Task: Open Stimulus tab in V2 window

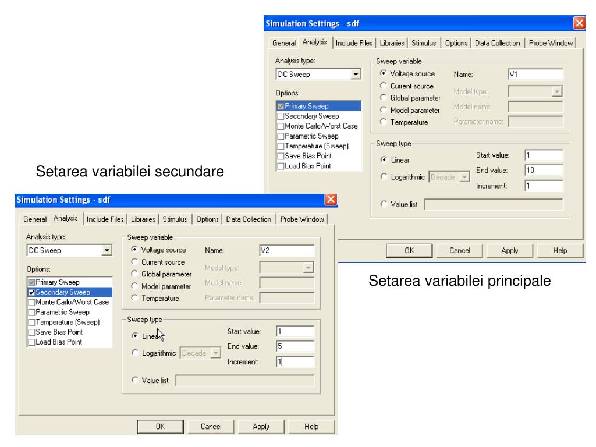Action: pos(175,219)
